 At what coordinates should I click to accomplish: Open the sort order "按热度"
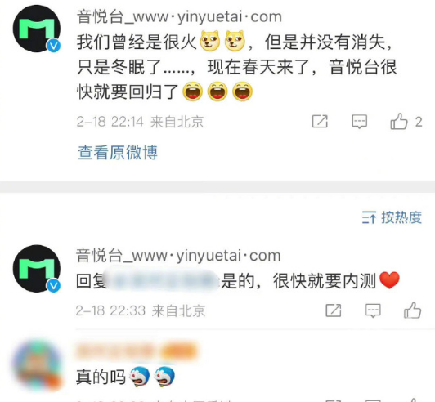(401, 217)
